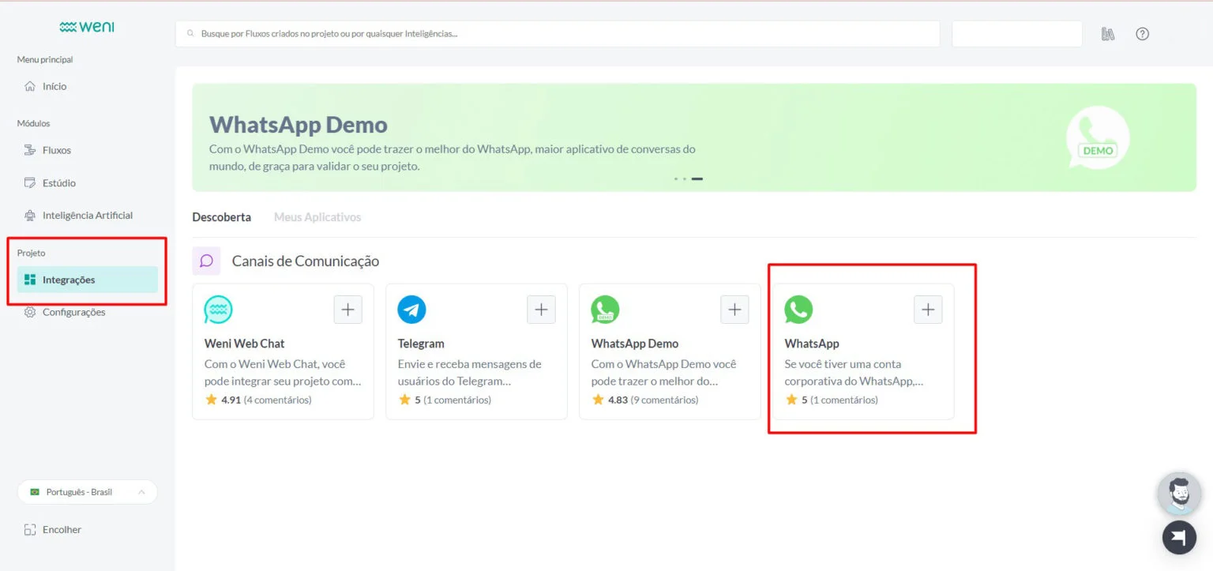The height and width of the screenshot is (571, 1213).
Task: Collapse the sidebar with Encolher
Action: click(x=52, y=530)
